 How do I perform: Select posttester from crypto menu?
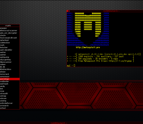10,82
